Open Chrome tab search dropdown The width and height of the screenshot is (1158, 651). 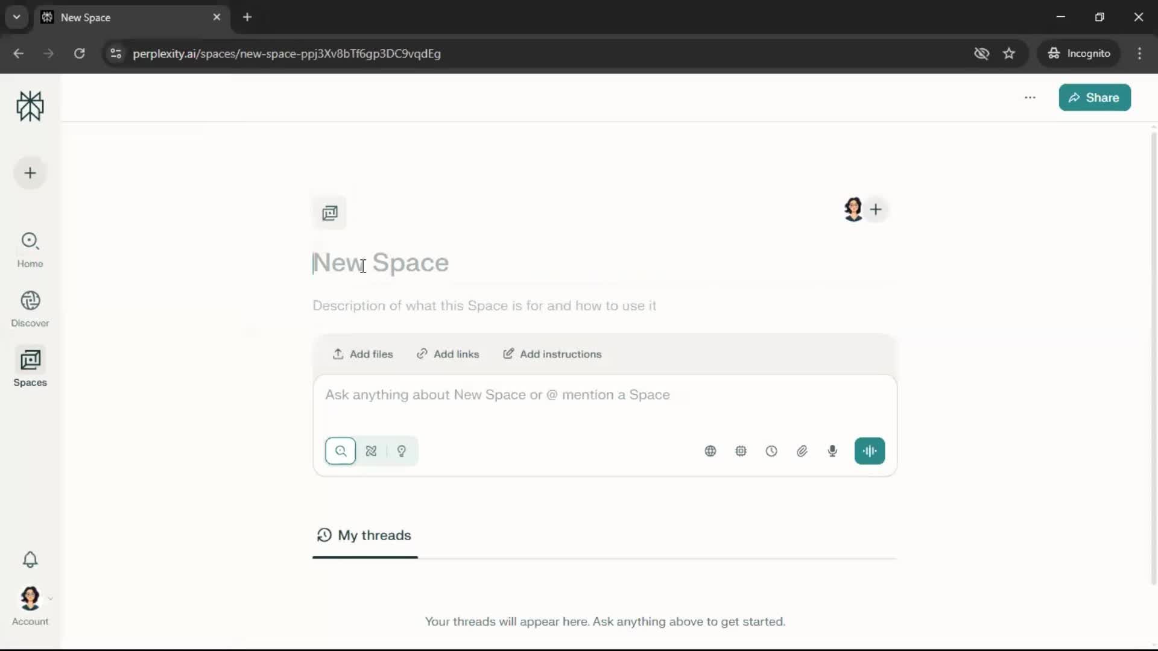(17, 17)
